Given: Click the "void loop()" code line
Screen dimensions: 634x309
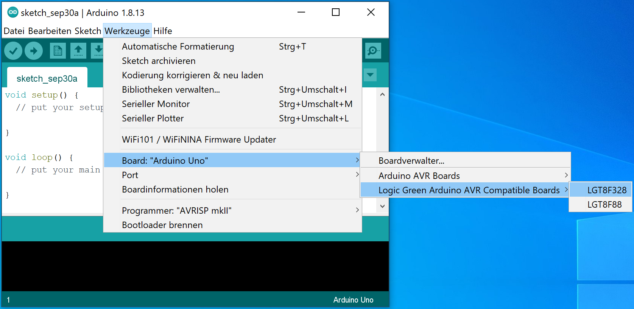Looking at the screenshot, I should tap(39, 157).
